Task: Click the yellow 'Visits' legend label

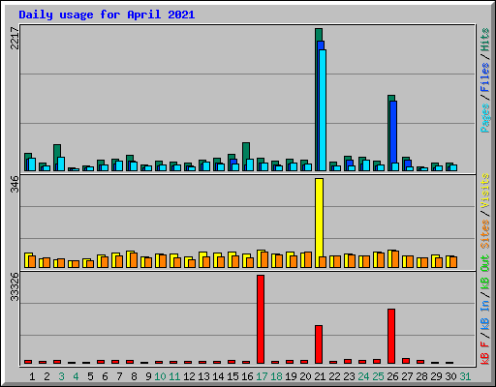Action: 484,191
